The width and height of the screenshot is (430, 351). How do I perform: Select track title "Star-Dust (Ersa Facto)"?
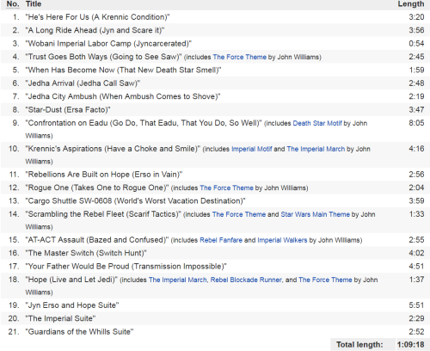point(68,110)
